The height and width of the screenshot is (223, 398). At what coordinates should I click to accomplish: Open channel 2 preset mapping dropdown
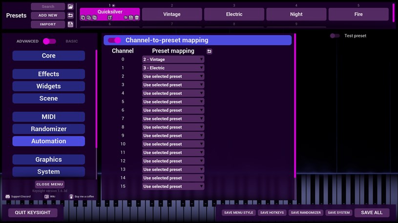coord(173,76)
